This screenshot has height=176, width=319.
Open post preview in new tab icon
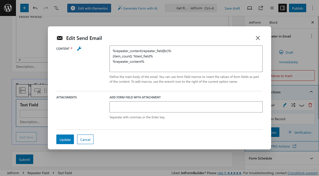pos(261,8)
